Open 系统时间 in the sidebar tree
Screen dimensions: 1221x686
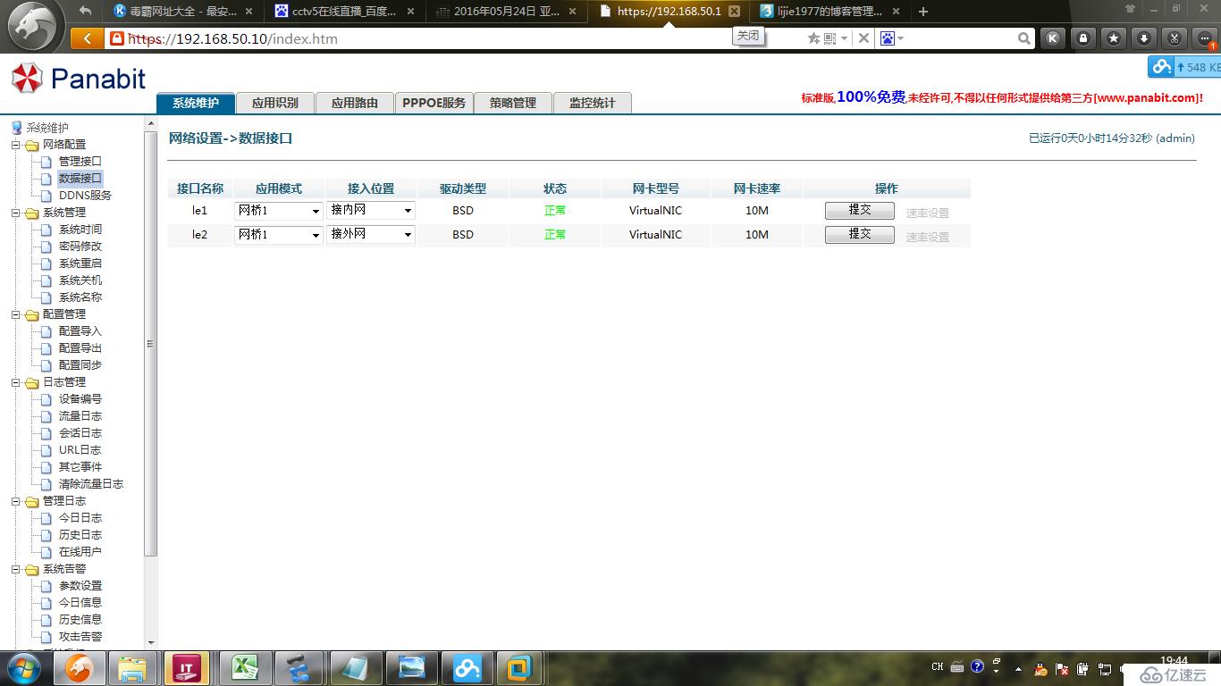pos(80,230)
